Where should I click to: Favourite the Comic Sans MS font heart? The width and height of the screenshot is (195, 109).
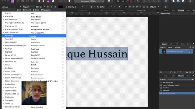click(63, 107)
